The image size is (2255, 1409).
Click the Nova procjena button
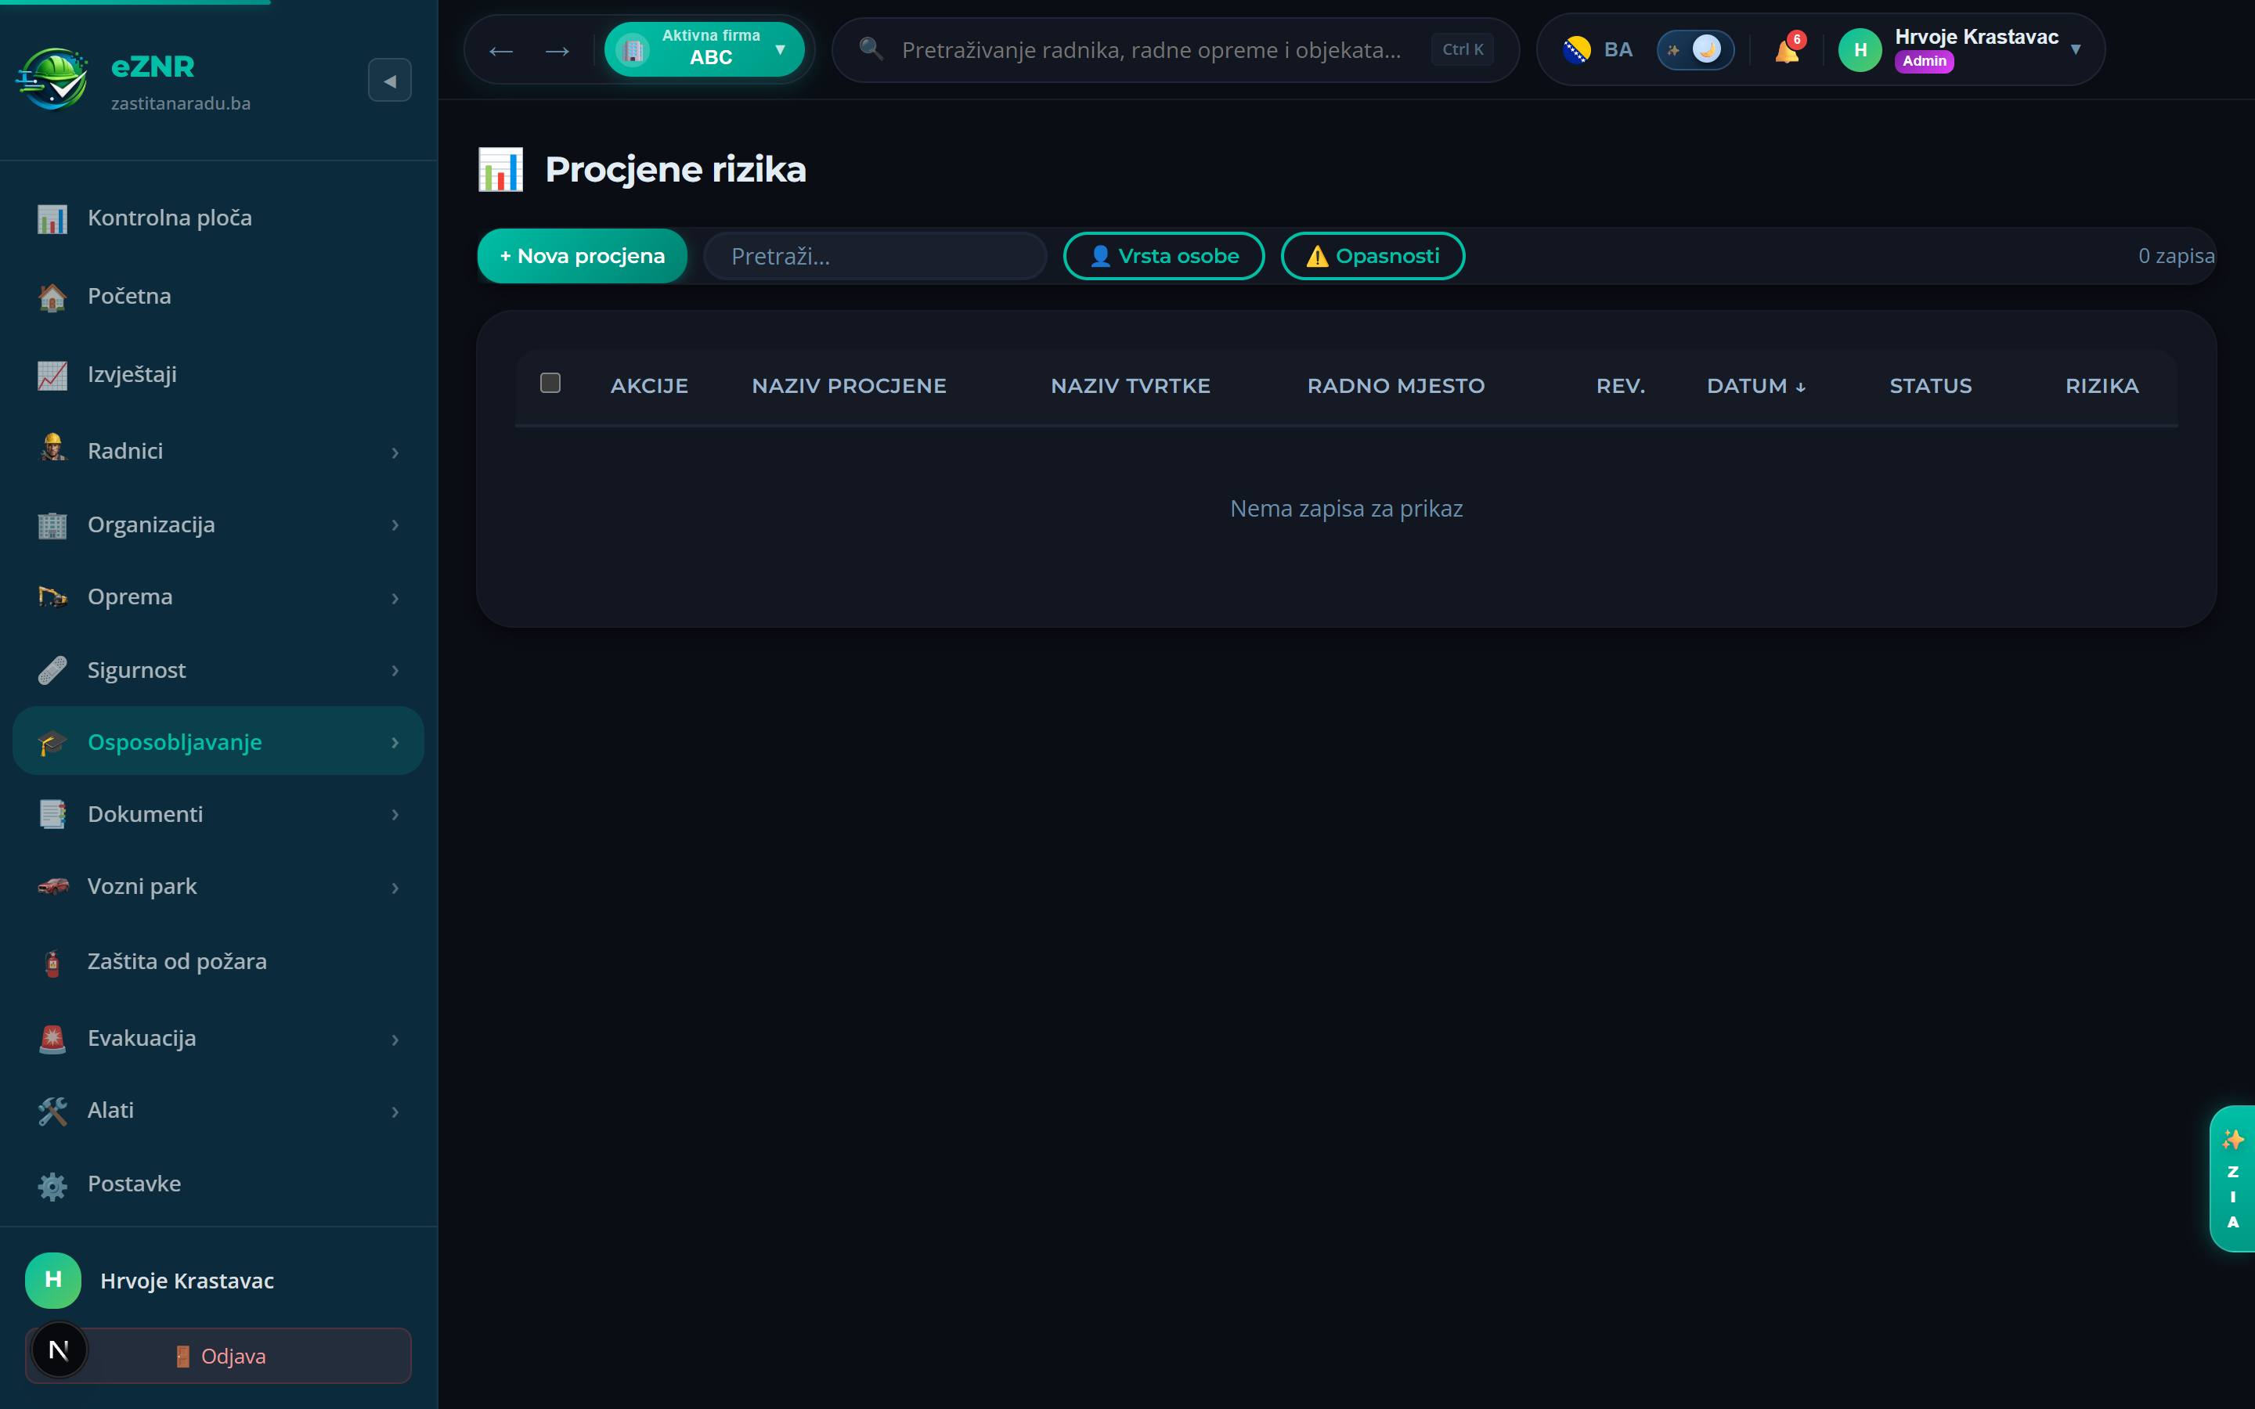(583, 256)
